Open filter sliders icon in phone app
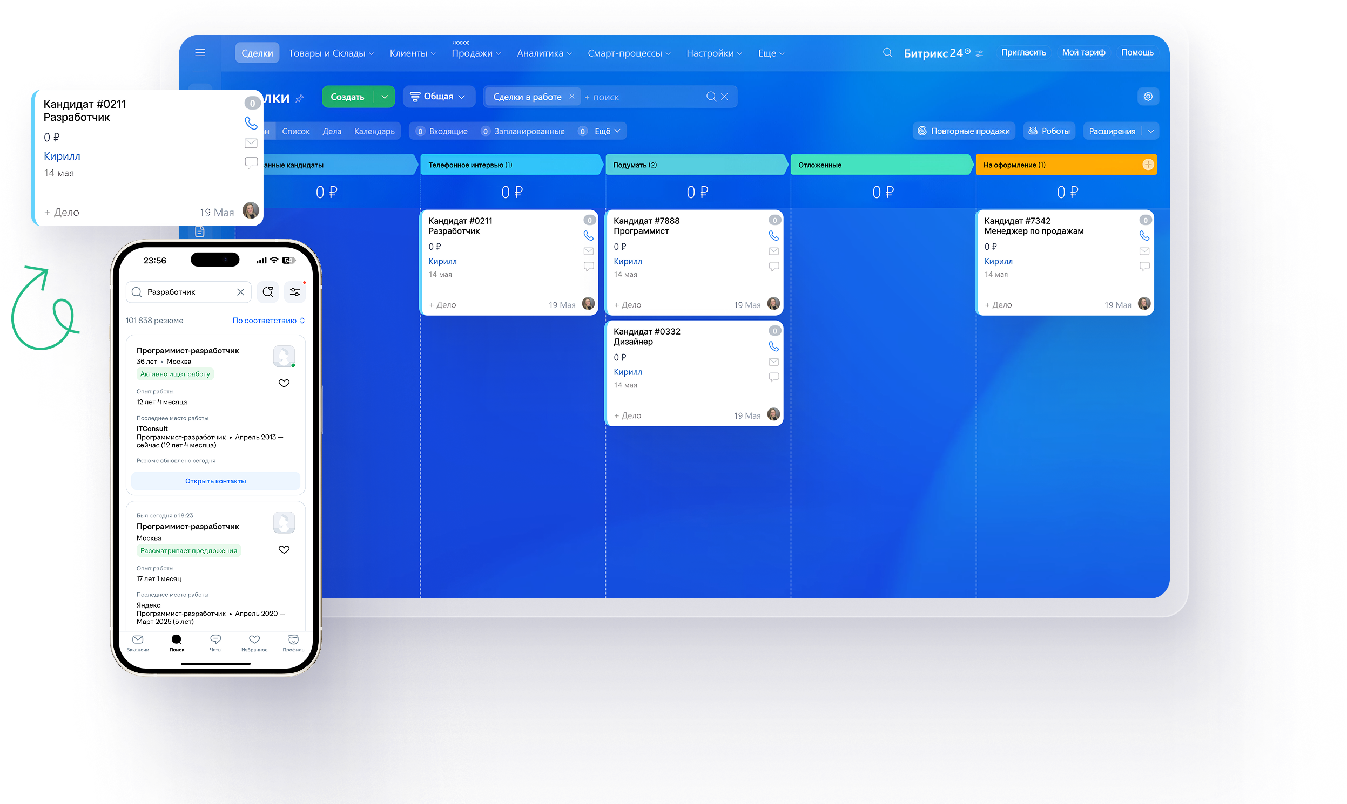 point(294,292)
